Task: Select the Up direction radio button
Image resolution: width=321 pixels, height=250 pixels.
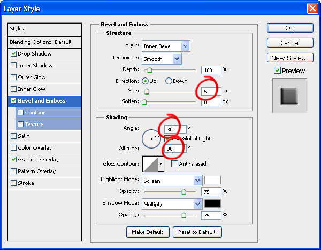Action: pyautogui.click(x=145, y=81)
